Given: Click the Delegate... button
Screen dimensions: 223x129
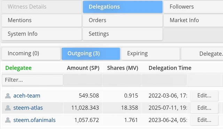Looking at the screenshot, I should pyautogui.click(x=202, y=54).
